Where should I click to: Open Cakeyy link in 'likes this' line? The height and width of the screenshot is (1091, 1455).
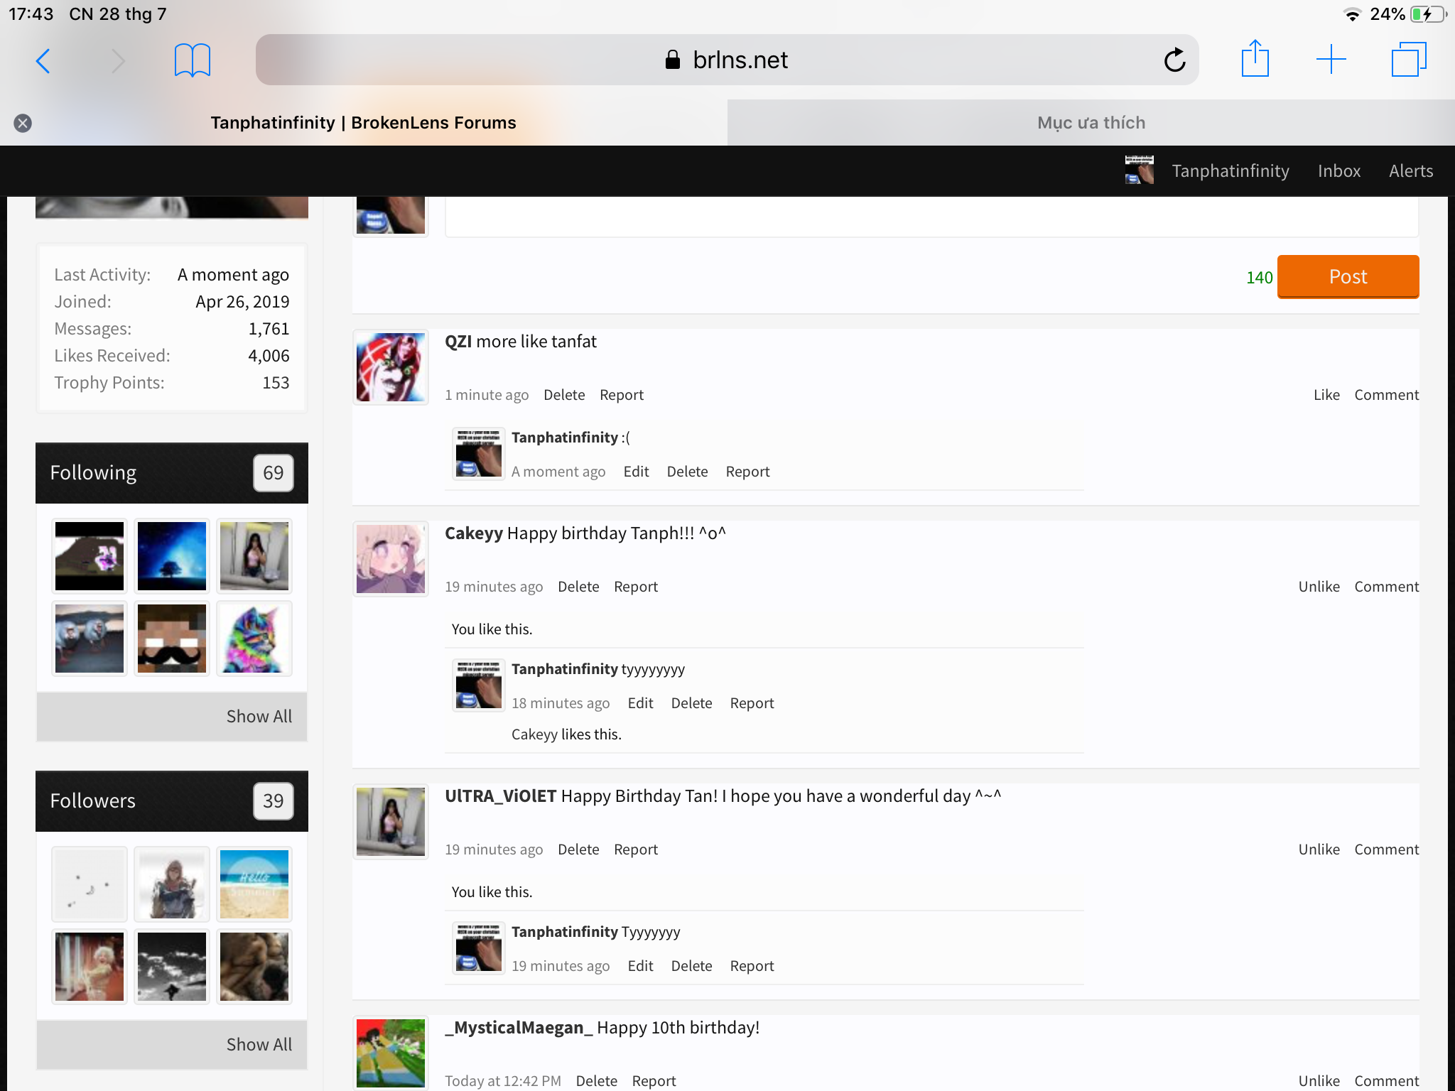coord(534,734)
